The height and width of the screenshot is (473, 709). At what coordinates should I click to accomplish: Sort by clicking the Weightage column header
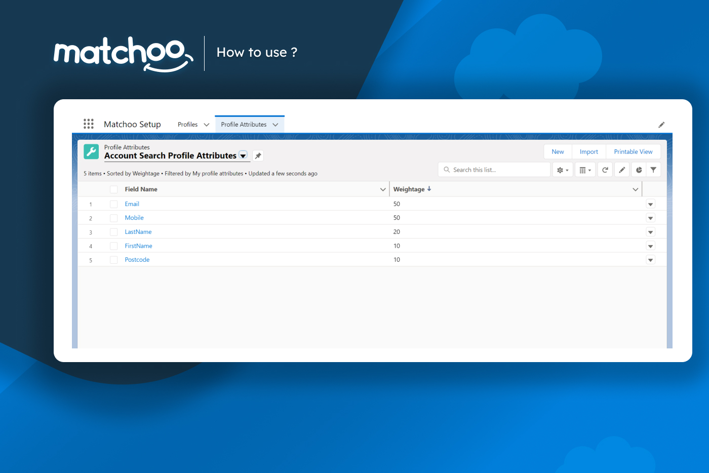point(409,189)
